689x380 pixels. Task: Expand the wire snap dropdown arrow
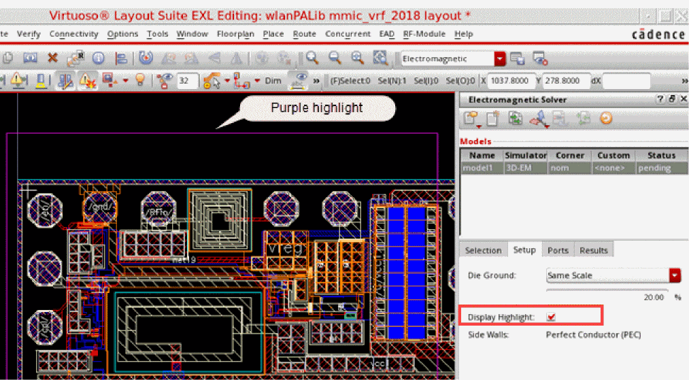(x=257, y=80)
